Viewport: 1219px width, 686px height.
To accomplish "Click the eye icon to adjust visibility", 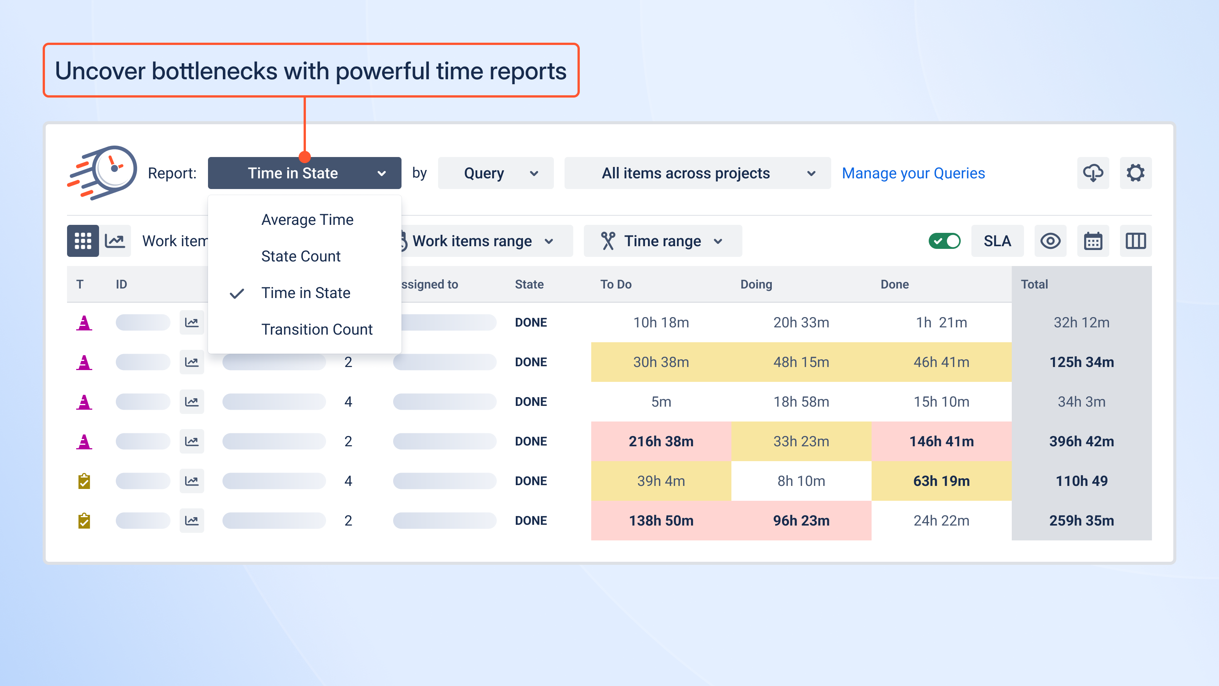I will click(x=1050, y=241).
